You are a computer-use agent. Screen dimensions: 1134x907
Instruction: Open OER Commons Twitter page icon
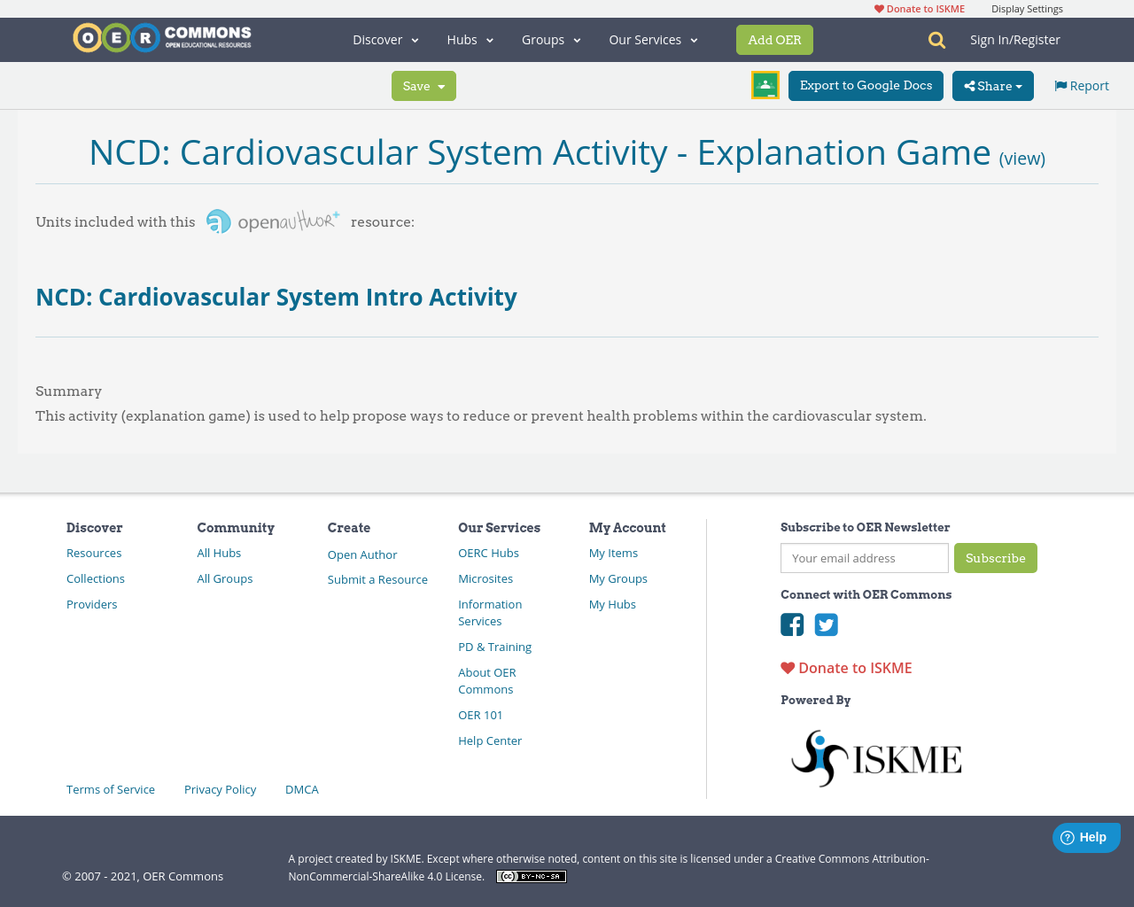coord(826,624)
